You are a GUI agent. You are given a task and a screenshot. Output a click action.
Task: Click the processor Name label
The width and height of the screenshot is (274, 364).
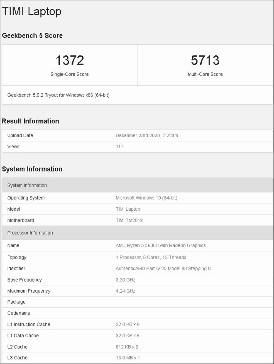click(13, 245)
